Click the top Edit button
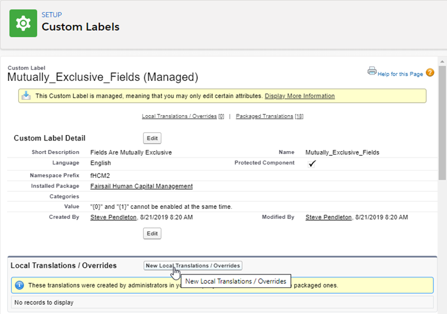447x314 pixels. point(152,138)
